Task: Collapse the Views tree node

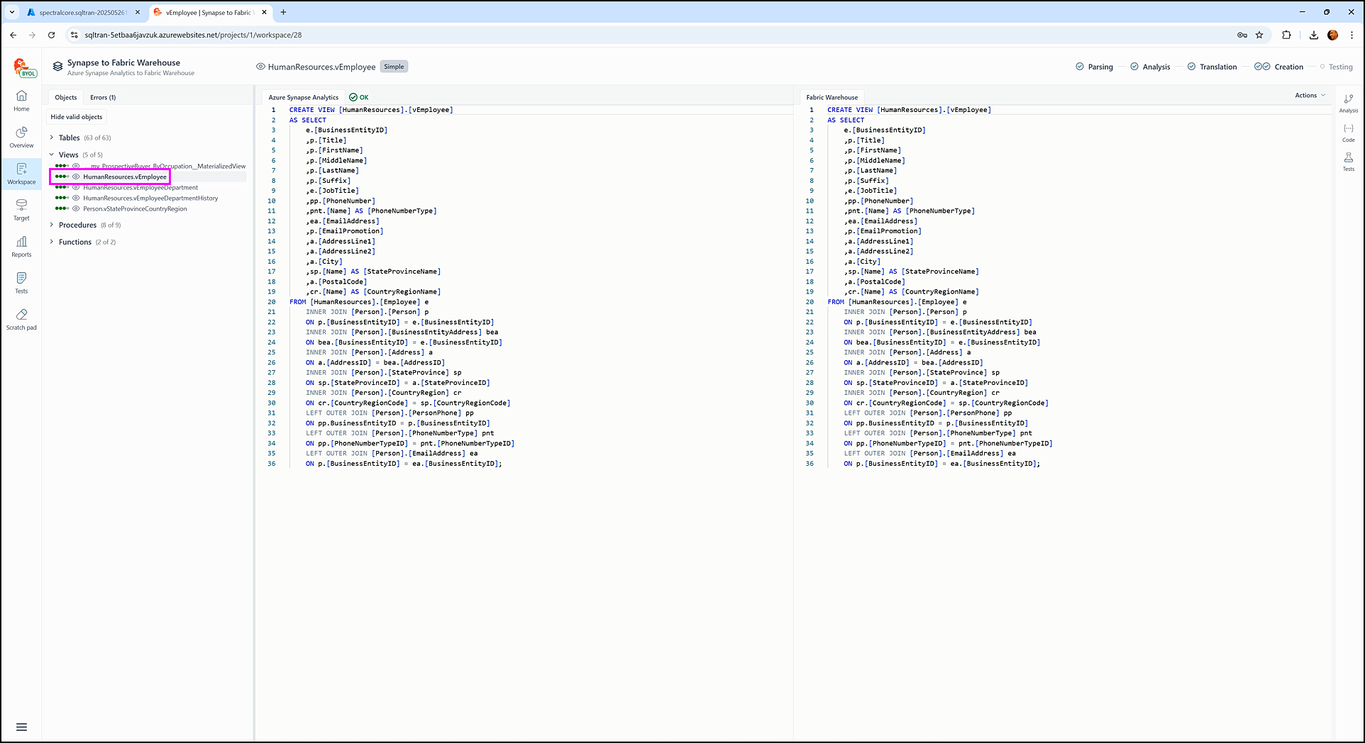Action: (52, 155)
